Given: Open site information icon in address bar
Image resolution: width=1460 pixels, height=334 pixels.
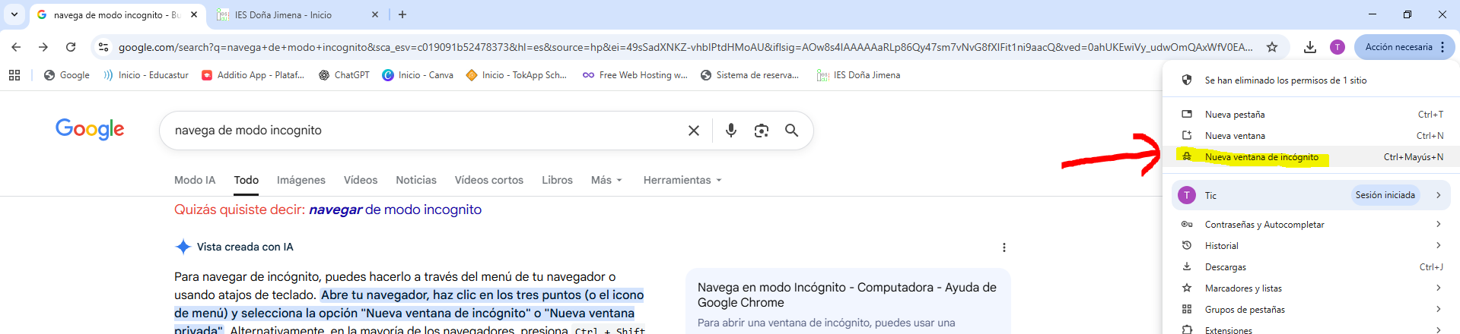Looking at the screenshot, I should tap(103, 47).
